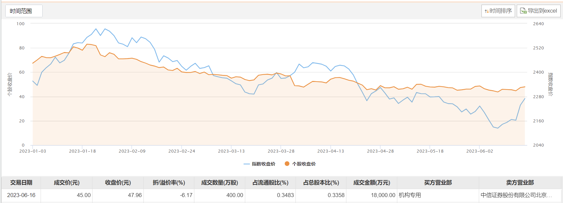Screen dimensions: 563x203
Task: Click the orange 个股收盘价 legend dot
Action: [287, 164]
